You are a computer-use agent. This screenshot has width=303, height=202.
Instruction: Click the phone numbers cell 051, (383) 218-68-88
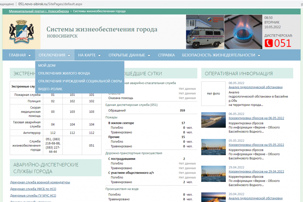(53, 146)
